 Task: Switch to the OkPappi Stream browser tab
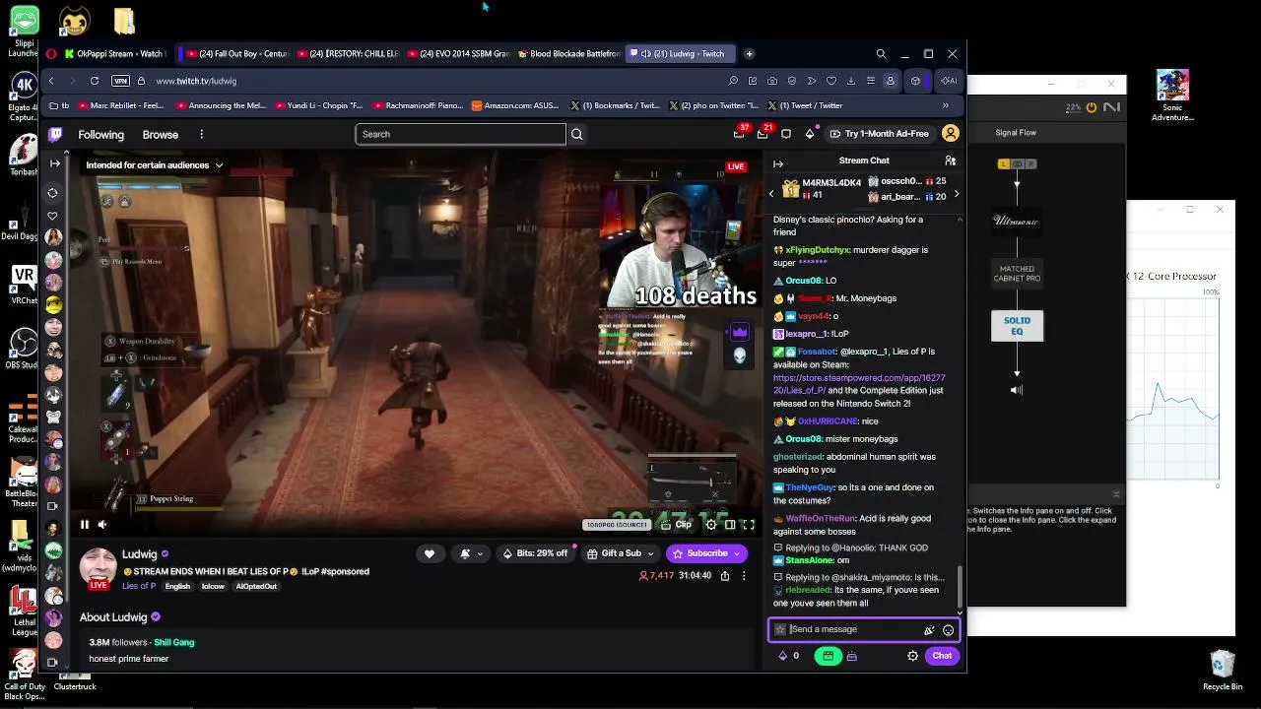point(115,54)
